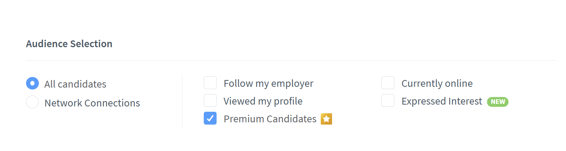Click the white checkmark in the blue checkbox
This screenshot has width=566, height=151.
click(x=210, y=118)
